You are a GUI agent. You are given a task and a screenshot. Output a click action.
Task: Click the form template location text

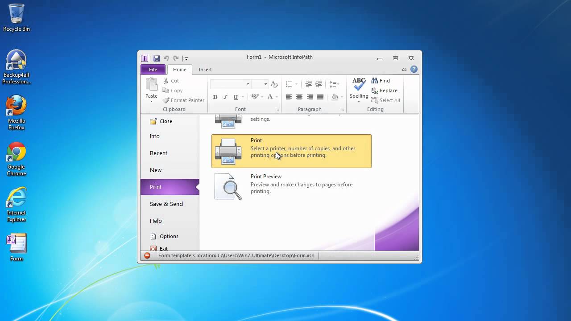236,255
